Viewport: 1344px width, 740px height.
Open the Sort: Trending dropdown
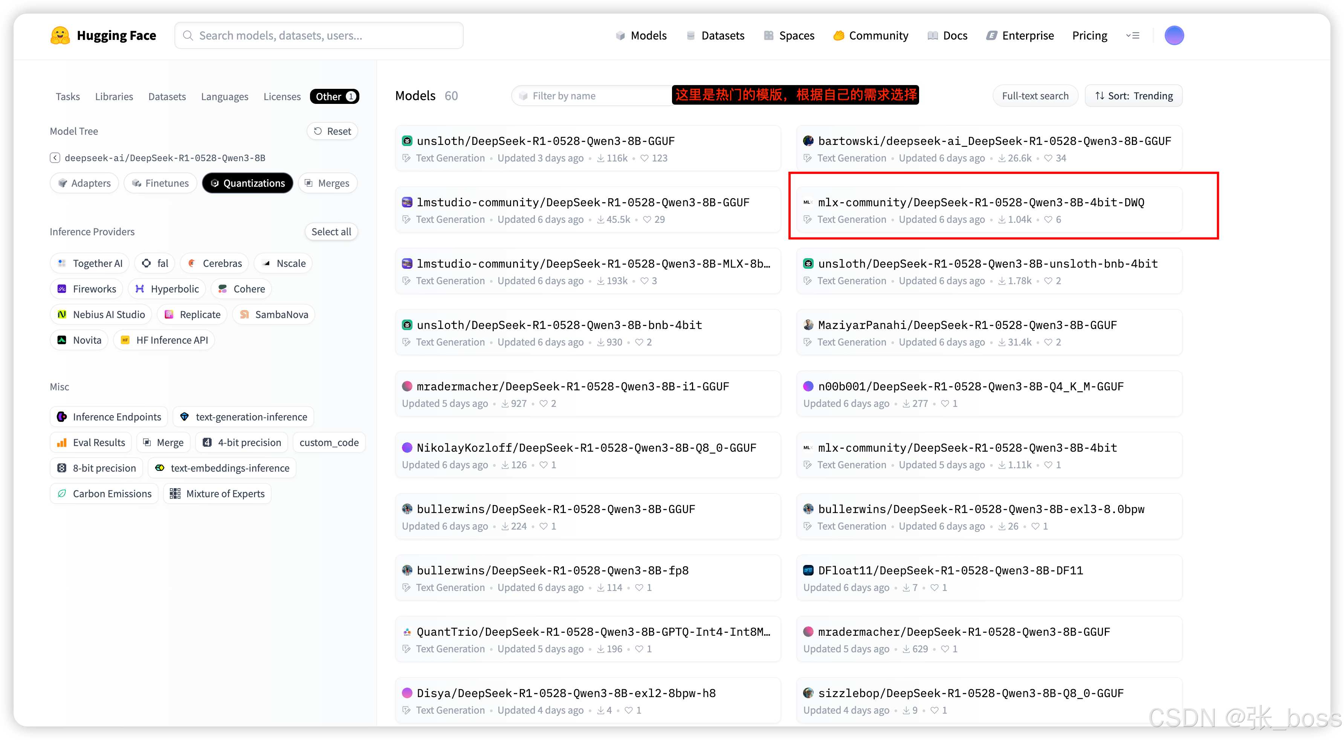click(x=1133, y=96)
